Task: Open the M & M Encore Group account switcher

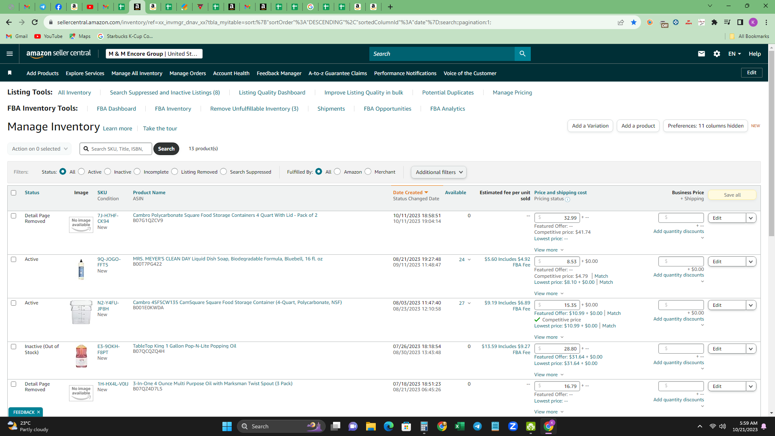Action: [x=154, y=54]
